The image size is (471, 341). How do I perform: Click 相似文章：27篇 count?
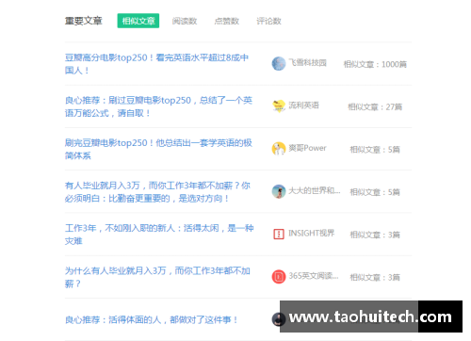pyautogui.click(x=375, y=107)
